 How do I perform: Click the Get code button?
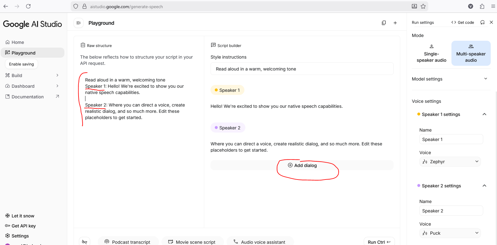(462, 22)
